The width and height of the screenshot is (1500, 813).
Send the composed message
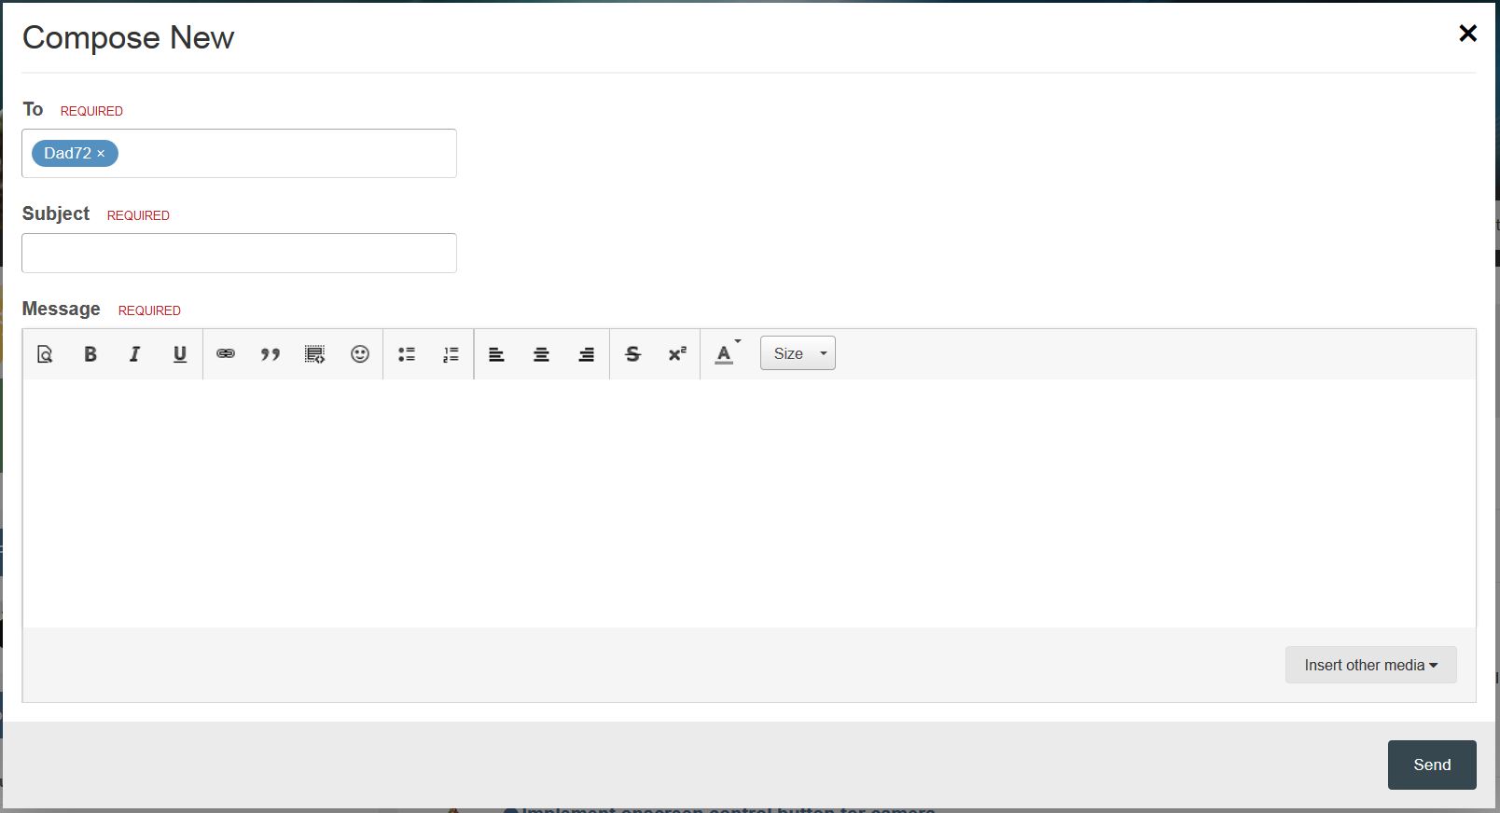(1432, 765)
